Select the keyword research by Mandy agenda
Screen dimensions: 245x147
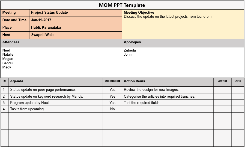tap(46, 97)
